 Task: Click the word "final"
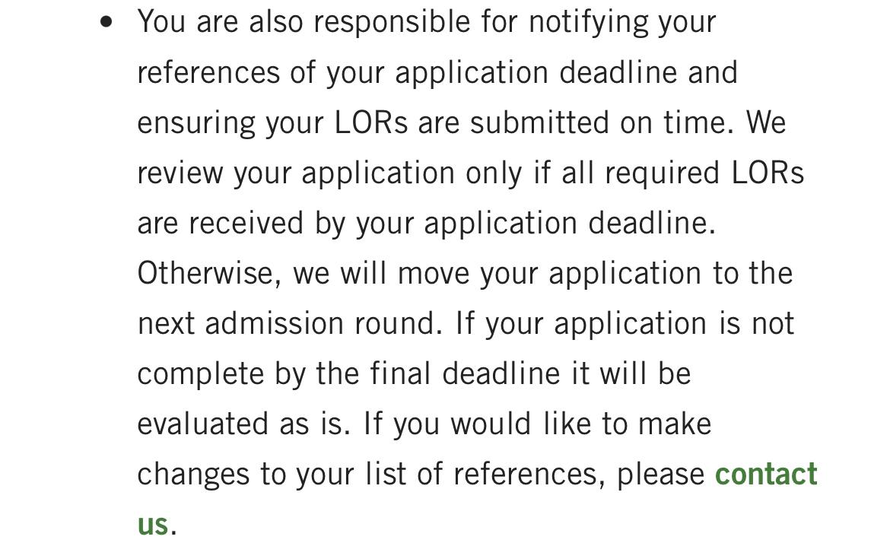pyautogui.click(x=400, y=373)
